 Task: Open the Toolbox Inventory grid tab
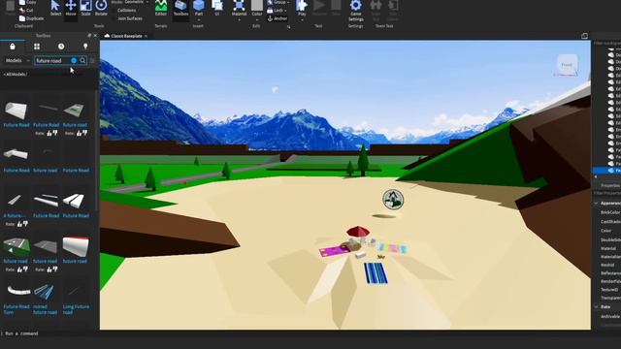(37, 47)
